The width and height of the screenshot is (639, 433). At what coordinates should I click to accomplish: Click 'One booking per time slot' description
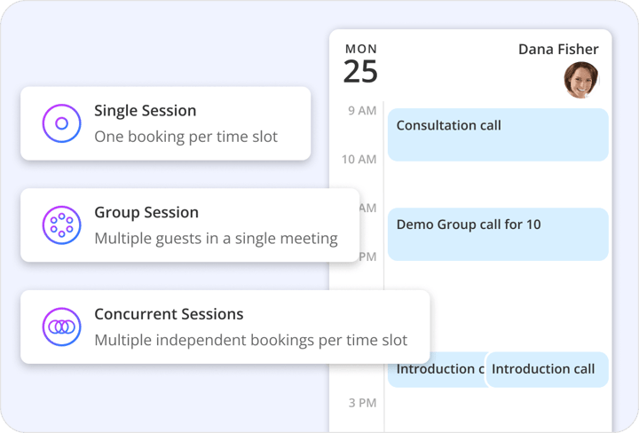[x=185, y=137]
